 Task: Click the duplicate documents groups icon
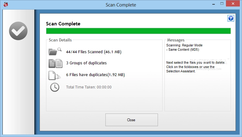click(x=55, y=63)
